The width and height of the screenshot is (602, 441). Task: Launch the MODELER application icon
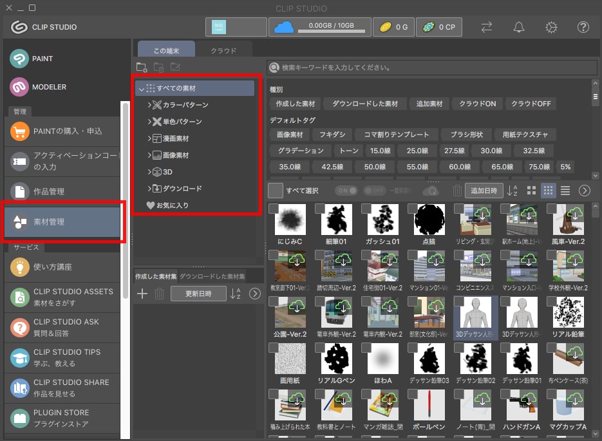click(19, 87)
